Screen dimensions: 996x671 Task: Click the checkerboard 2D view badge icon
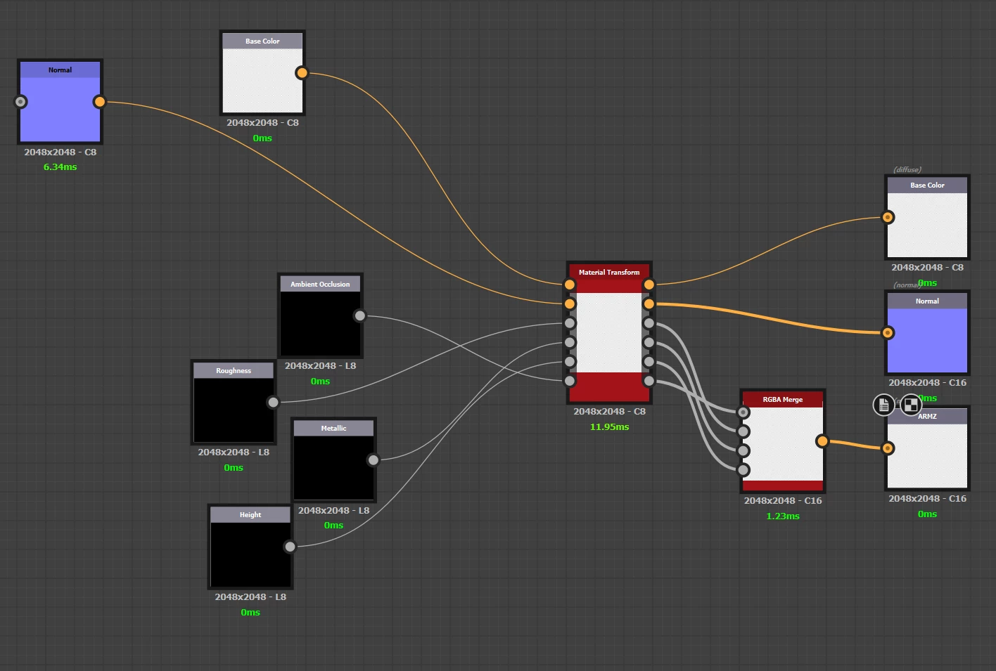click(x=911, y=405)
